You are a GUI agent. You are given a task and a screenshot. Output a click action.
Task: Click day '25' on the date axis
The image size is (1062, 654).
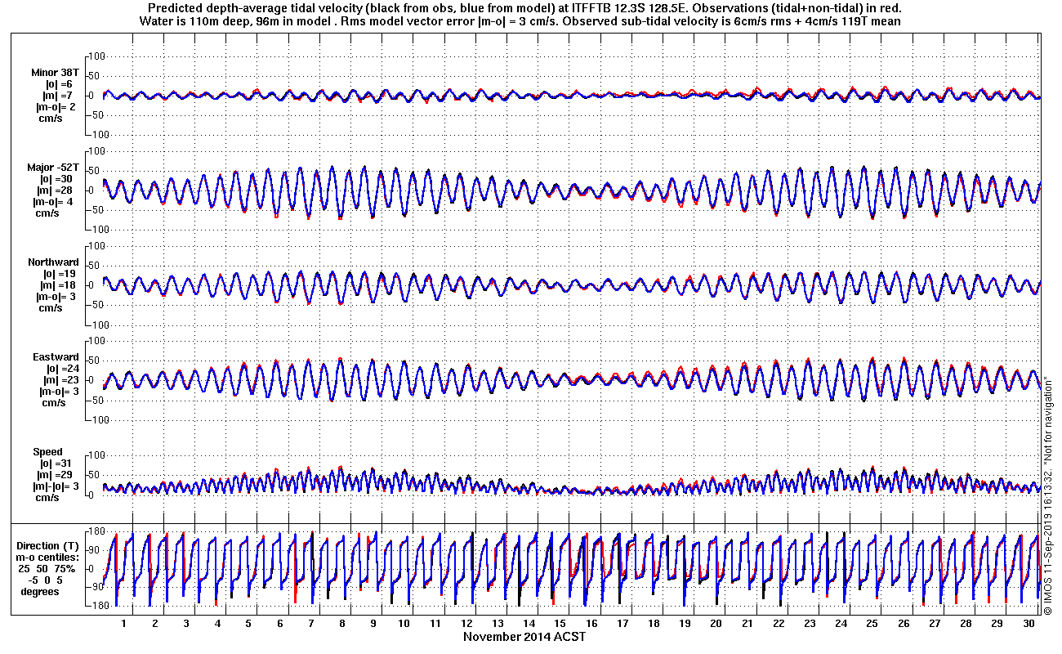[x=872, y=623]
